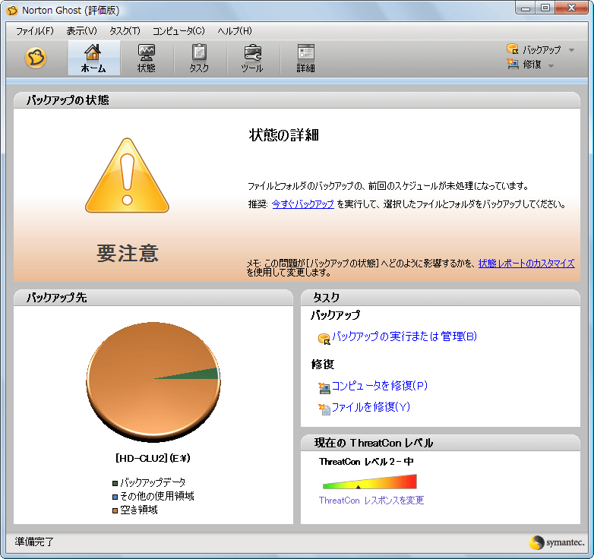Image resolution: width=594 pixels, height=559 pixels.
Task: Expand the 修復 dropdown arrow
Action: (551, 66)
